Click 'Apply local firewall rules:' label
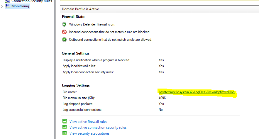259x139 pixels. pos(79,66)
